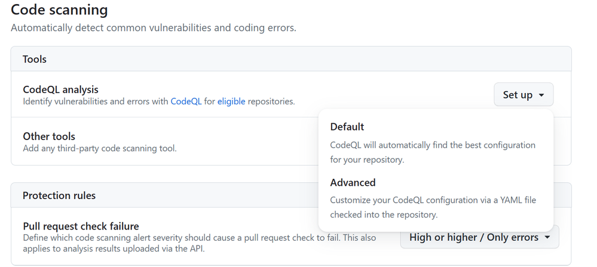Click the Default option's automatic configuration description

[433, 153]
